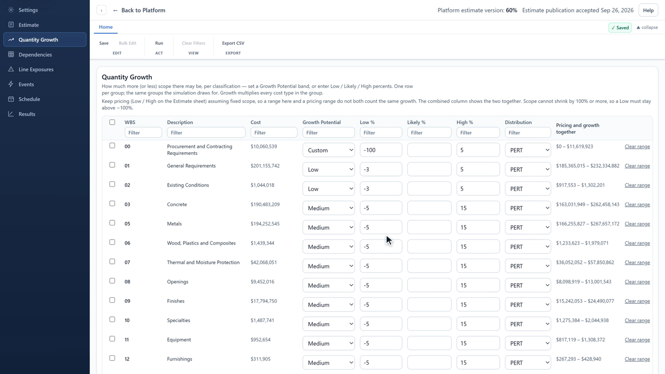Click Back to Platform link
The width and height of the screenshot is (665, 374).
coord(139,10)
